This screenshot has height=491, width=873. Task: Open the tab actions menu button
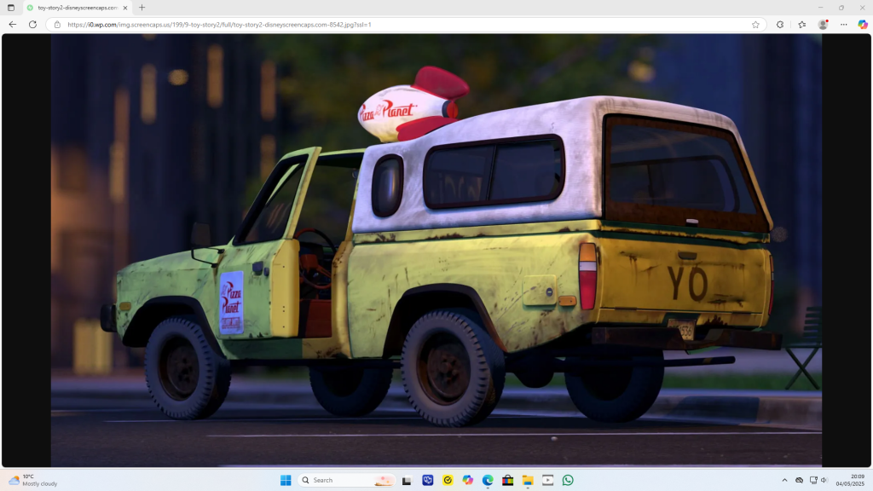(11, 8)
